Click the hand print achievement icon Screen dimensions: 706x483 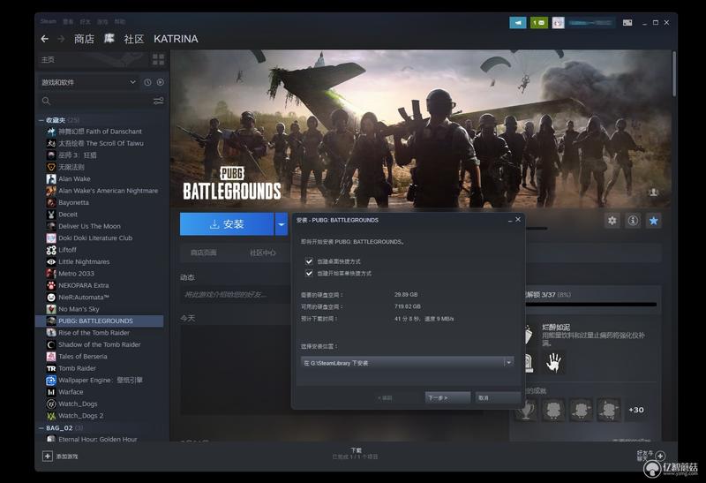point(553,362)
